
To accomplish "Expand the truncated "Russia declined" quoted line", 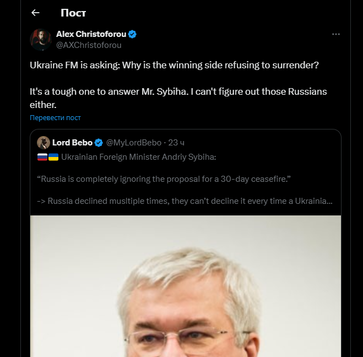I will pos(185,201).
